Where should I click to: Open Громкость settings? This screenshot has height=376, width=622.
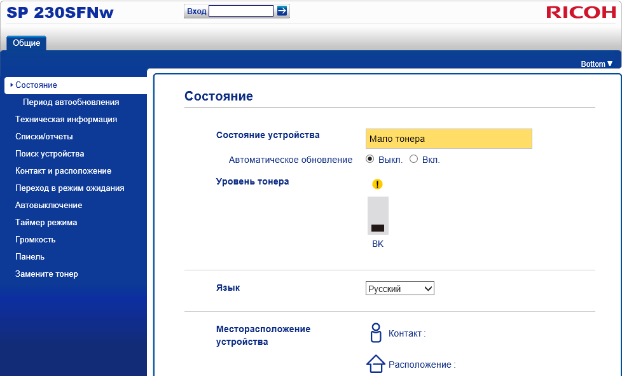coord(36,240)
